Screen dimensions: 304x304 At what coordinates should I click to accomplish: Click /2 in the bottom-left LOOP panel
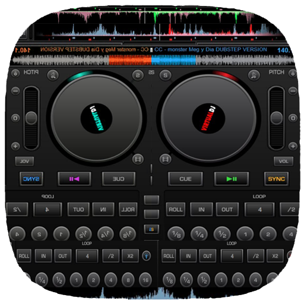click(x=111, y=256)
